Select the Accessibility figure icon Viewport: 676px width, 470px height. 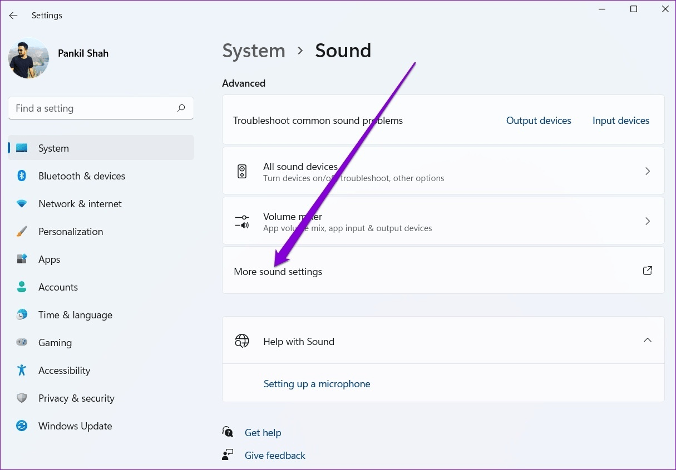pos(21,370)
